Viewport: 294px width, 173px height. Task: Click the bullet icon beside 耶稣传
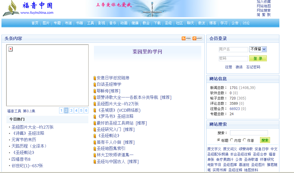(95, 91)
